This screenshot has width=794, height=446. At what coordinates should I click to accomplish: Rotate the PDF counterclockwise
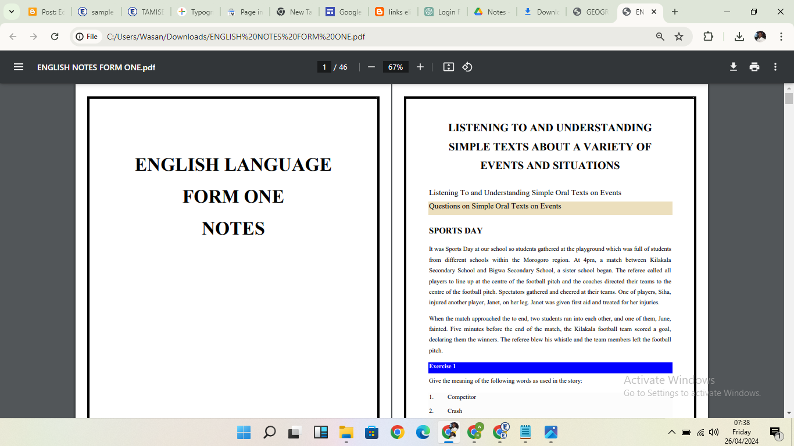467,67
